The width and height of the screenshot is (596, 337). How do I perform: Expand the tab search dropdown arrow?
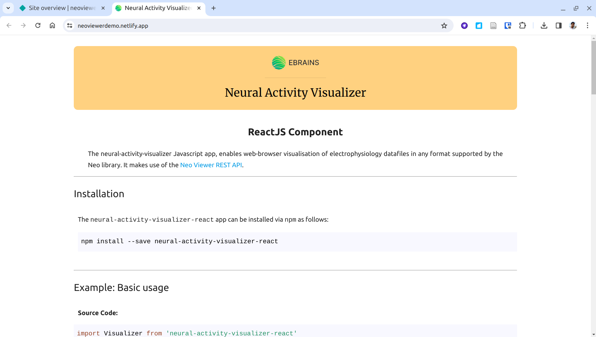8,8
